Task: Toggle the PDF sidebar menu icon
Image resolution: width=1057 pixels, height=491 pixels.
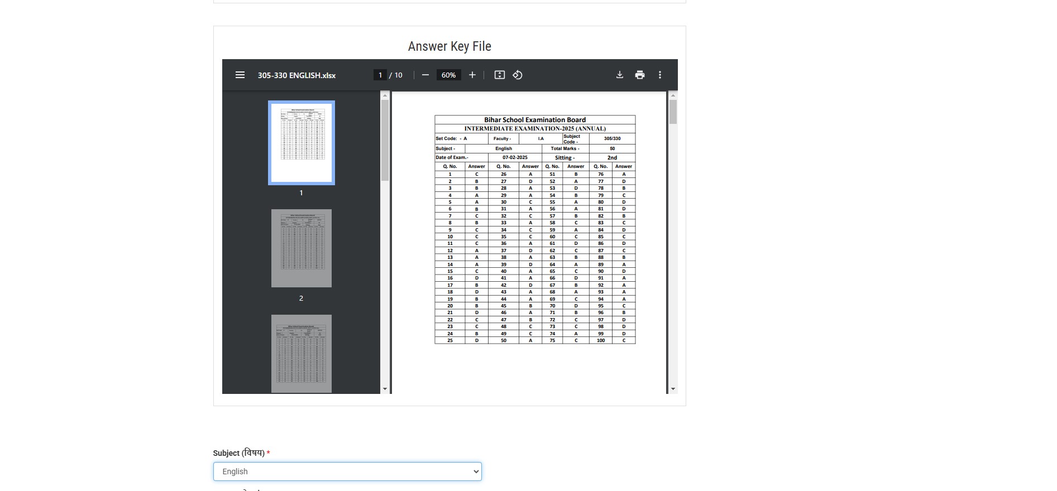Action: coord(240,75)
